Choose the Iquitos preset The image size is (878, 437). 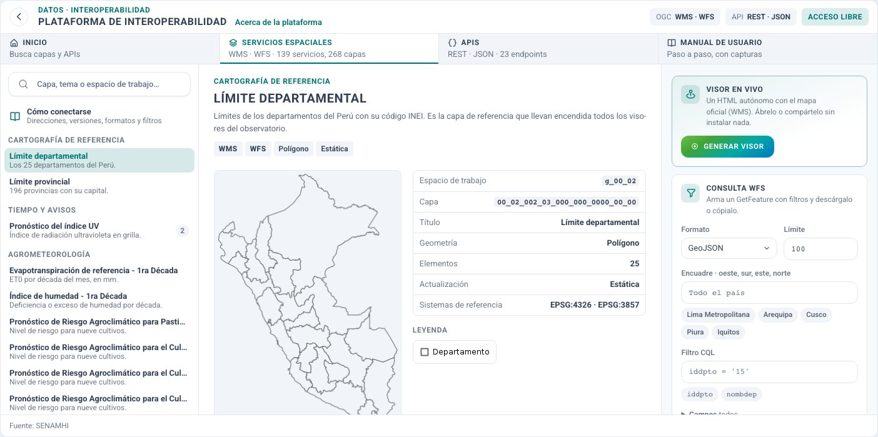[x=729, y=332]
